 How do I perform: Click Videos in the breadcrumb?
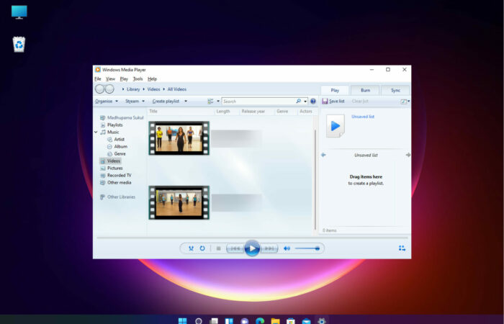(x=153, y=89)
